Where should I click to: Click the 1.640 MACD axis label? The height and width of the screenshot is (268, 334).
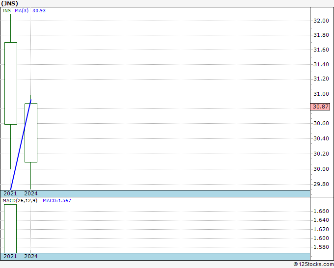click(321, 220)
